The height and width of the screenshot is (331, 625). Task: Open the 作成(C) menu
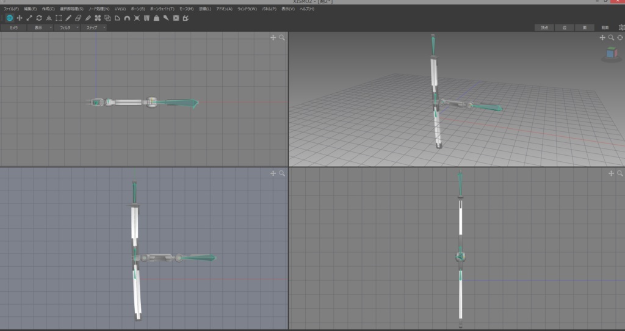coord(48,9)
